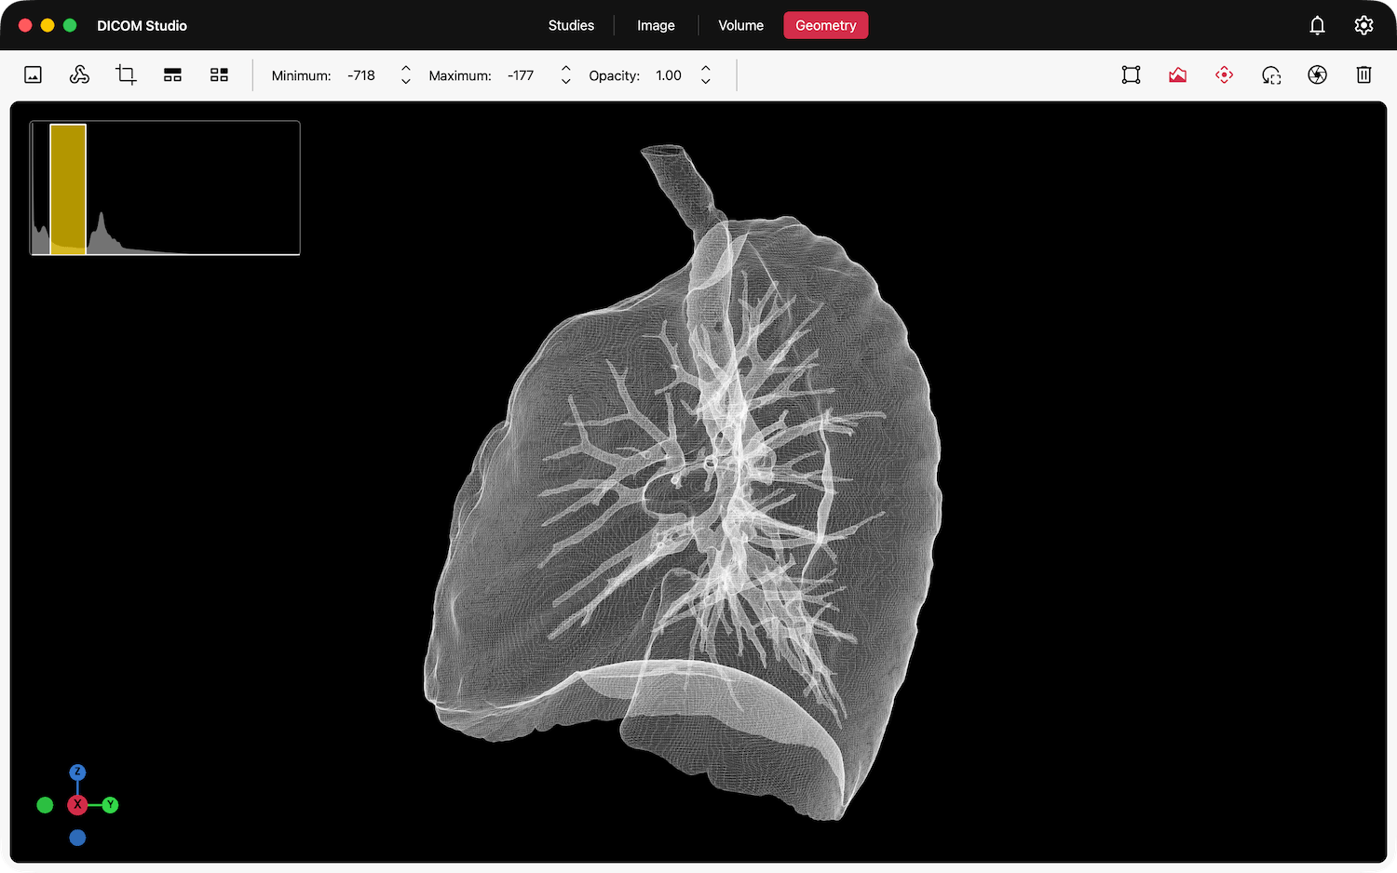Screen dimensions: 1397x873
Task: Click the lung wireframe model in the viewport
Action: pyautogui.click(x=685, y=484)
